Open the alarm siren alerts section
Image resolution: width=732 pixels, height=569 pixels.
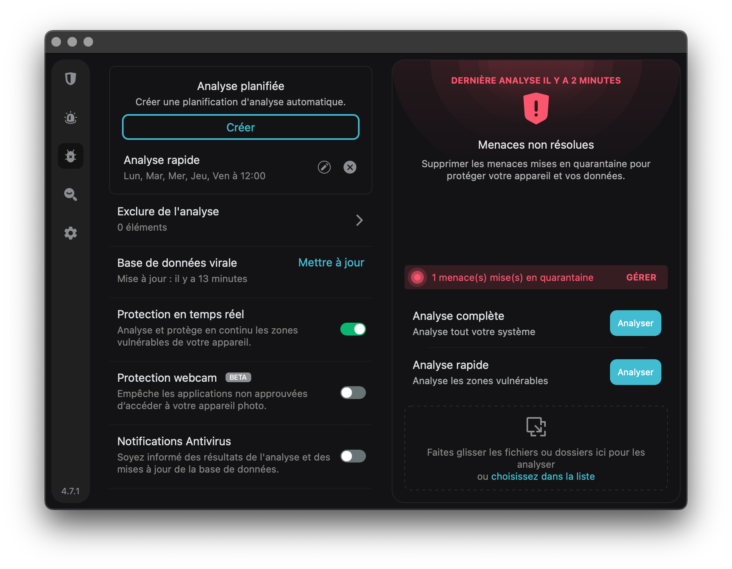71,117
